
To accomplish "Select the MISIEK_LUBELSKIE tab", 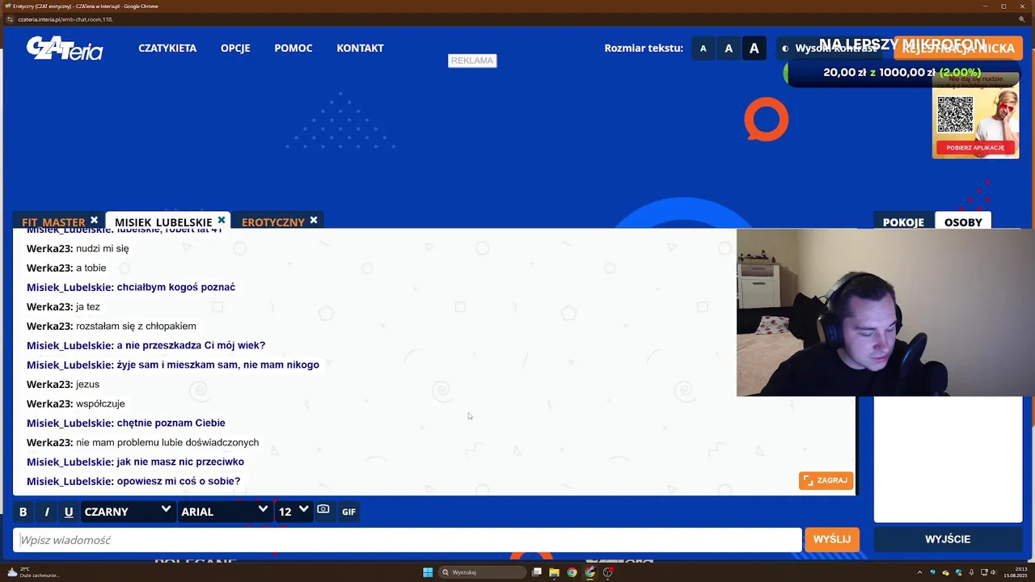I will pos(163,222).
